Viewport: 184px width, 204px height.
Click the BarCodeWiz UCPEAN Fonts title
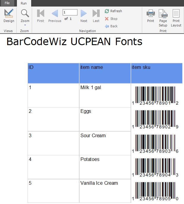point(74,42)
